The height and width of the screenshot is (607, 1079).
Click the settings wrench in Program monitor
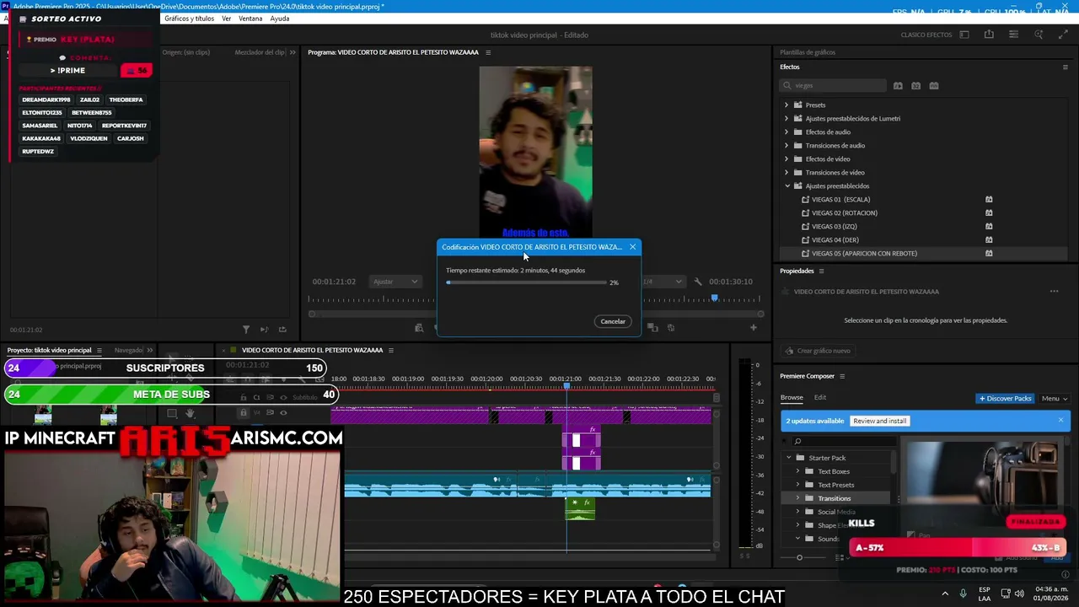pyautogui.click(x=697, y=282)
